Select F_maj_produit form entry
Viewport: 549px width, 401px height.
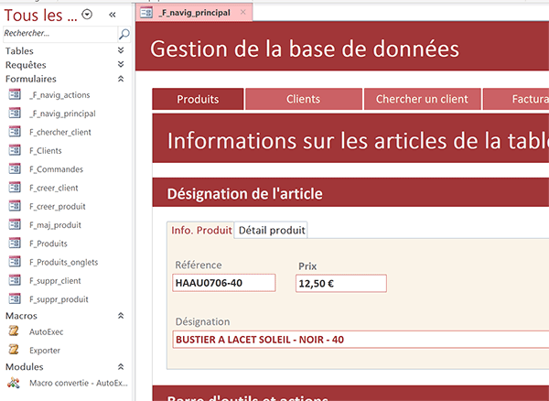[55, 225]
